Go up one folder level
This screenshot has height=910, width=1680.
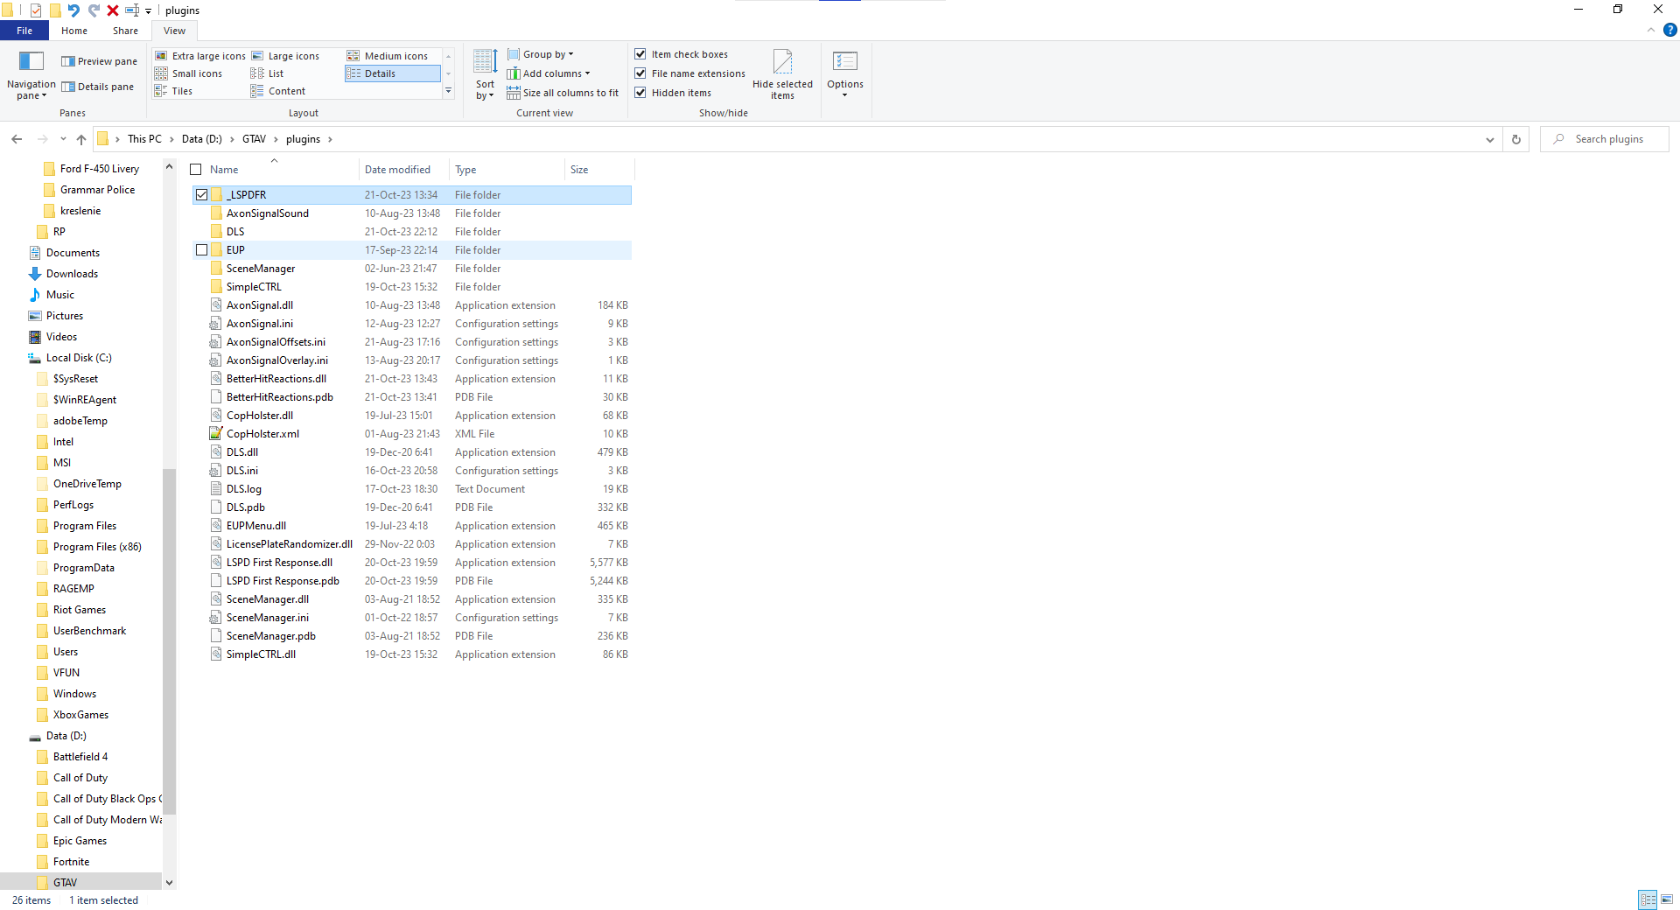click(x=81, y=139)
